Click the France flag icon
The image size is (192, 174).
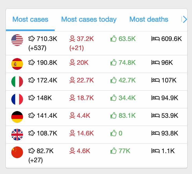[17, 99]
